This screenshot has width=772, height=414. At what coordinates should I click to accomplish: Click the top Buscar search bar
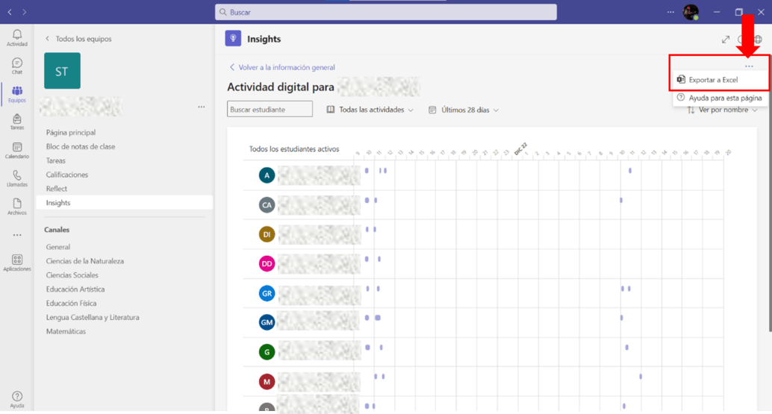coord(385,12)
